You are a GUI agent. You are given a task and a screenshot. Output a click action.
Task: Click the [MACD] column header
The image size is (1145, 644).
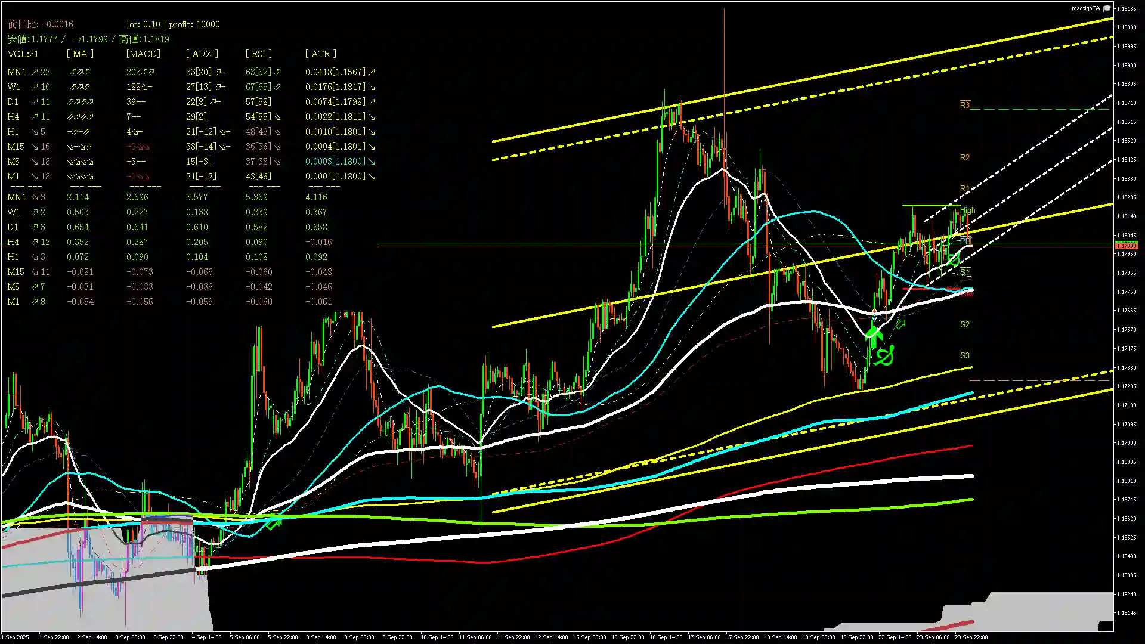143,54
